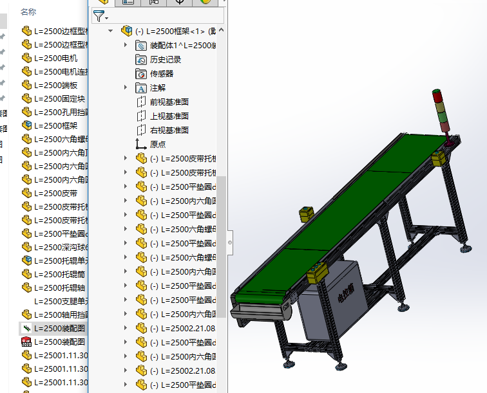This screenshot has width=487, height=393.
Task: Select the L=2500电机连接 part file
Action: (x=55, y=71)
